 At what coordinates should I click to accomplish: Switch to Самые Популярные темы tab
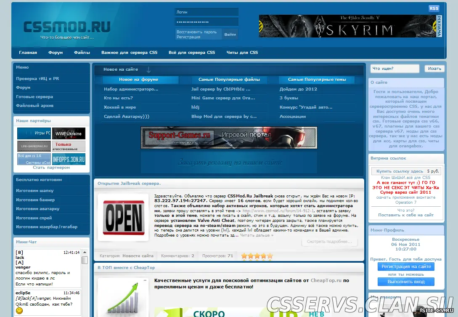point(317,80)
